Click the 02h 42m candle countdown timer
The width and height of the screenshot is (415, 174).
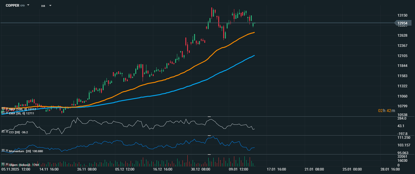click(x=386, y=111)
